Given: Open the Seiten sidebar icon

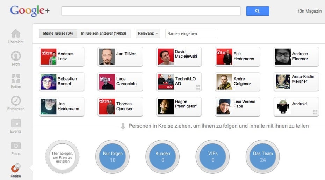Looking at the screenshot, I should click(x=16, y=78).
